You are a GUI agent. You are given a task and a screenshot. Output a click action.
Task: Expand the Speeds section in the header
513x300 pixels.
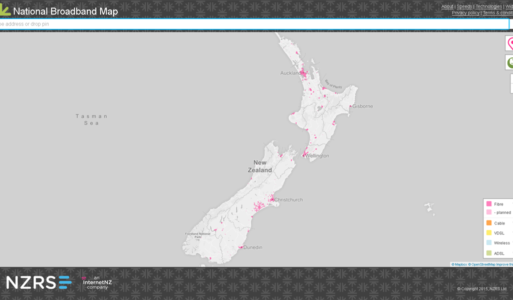464,6
